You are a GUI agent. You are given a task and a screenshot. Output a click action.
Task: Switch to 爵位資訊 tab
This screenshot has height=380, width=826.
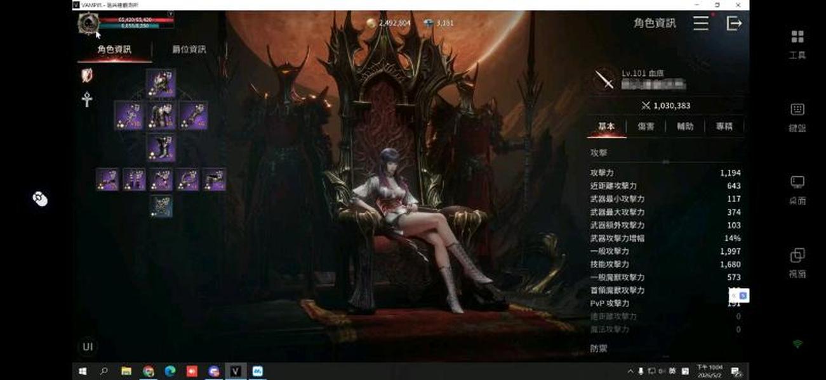pos(189,49)
